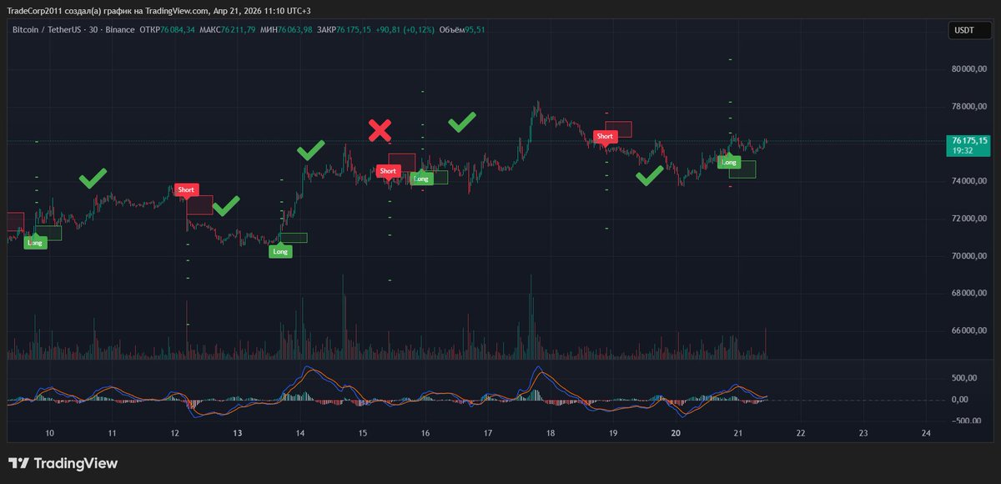1001x484 pixels.
Task: Click the Long signal label above April 13
Action: click(280, 251)
